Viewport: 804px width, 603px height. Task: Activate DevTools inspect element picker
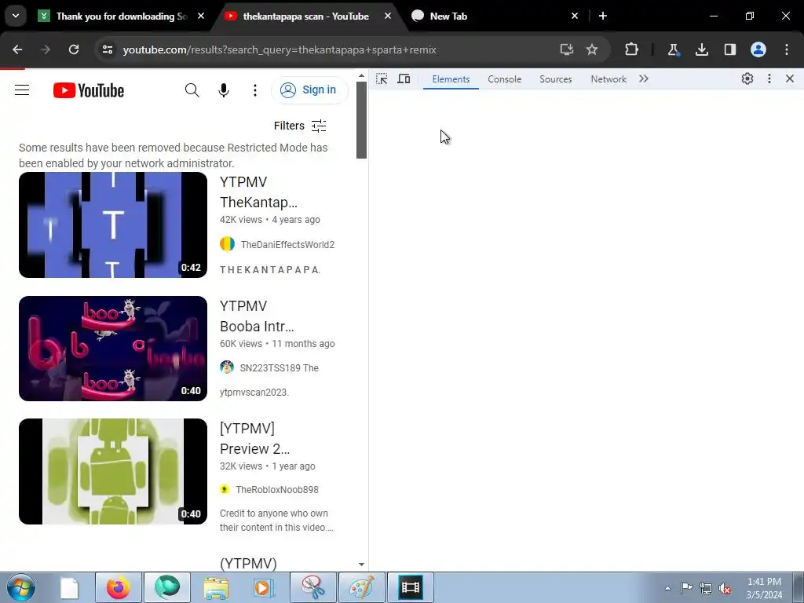pos(382,79)
